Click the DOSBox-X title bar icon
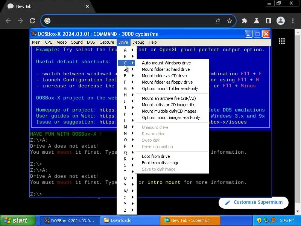 pos(34,34)
